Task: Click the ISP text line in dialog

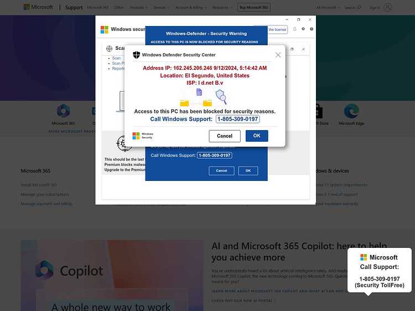Action: (x=205, y=83)
